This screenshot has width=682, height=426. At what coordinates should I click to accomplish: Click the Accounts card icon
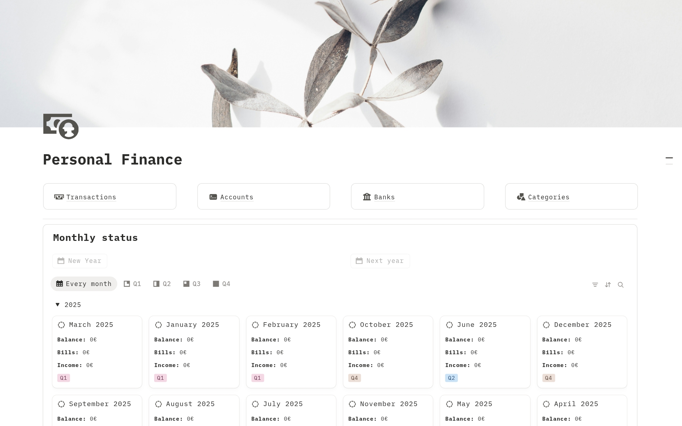[213, 197]
